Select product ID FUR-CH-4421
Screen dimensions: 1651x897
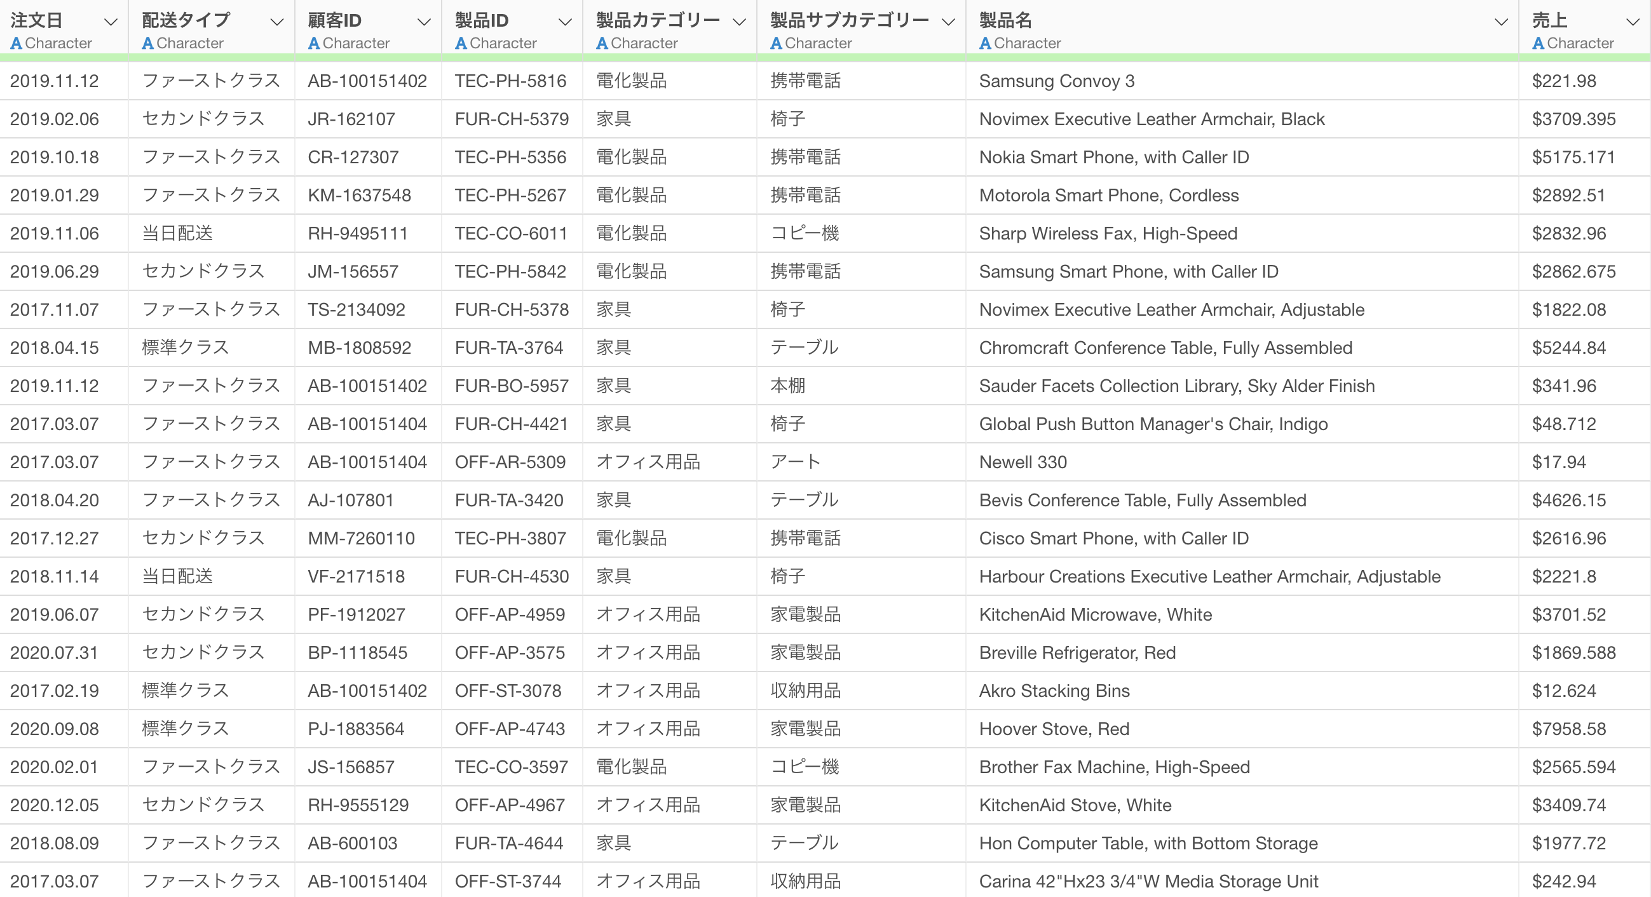point(512,424)
